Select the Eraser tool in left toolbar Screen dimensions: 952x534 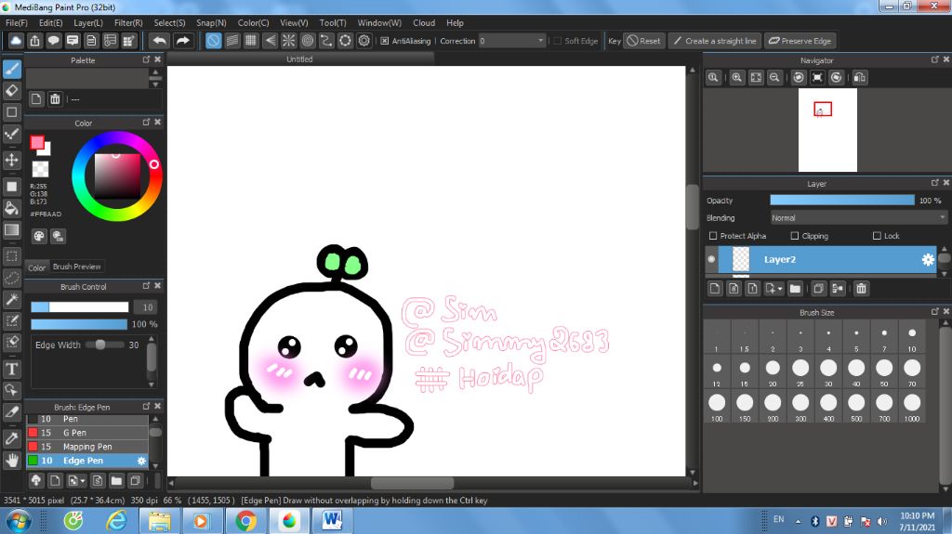coord(12,90)
